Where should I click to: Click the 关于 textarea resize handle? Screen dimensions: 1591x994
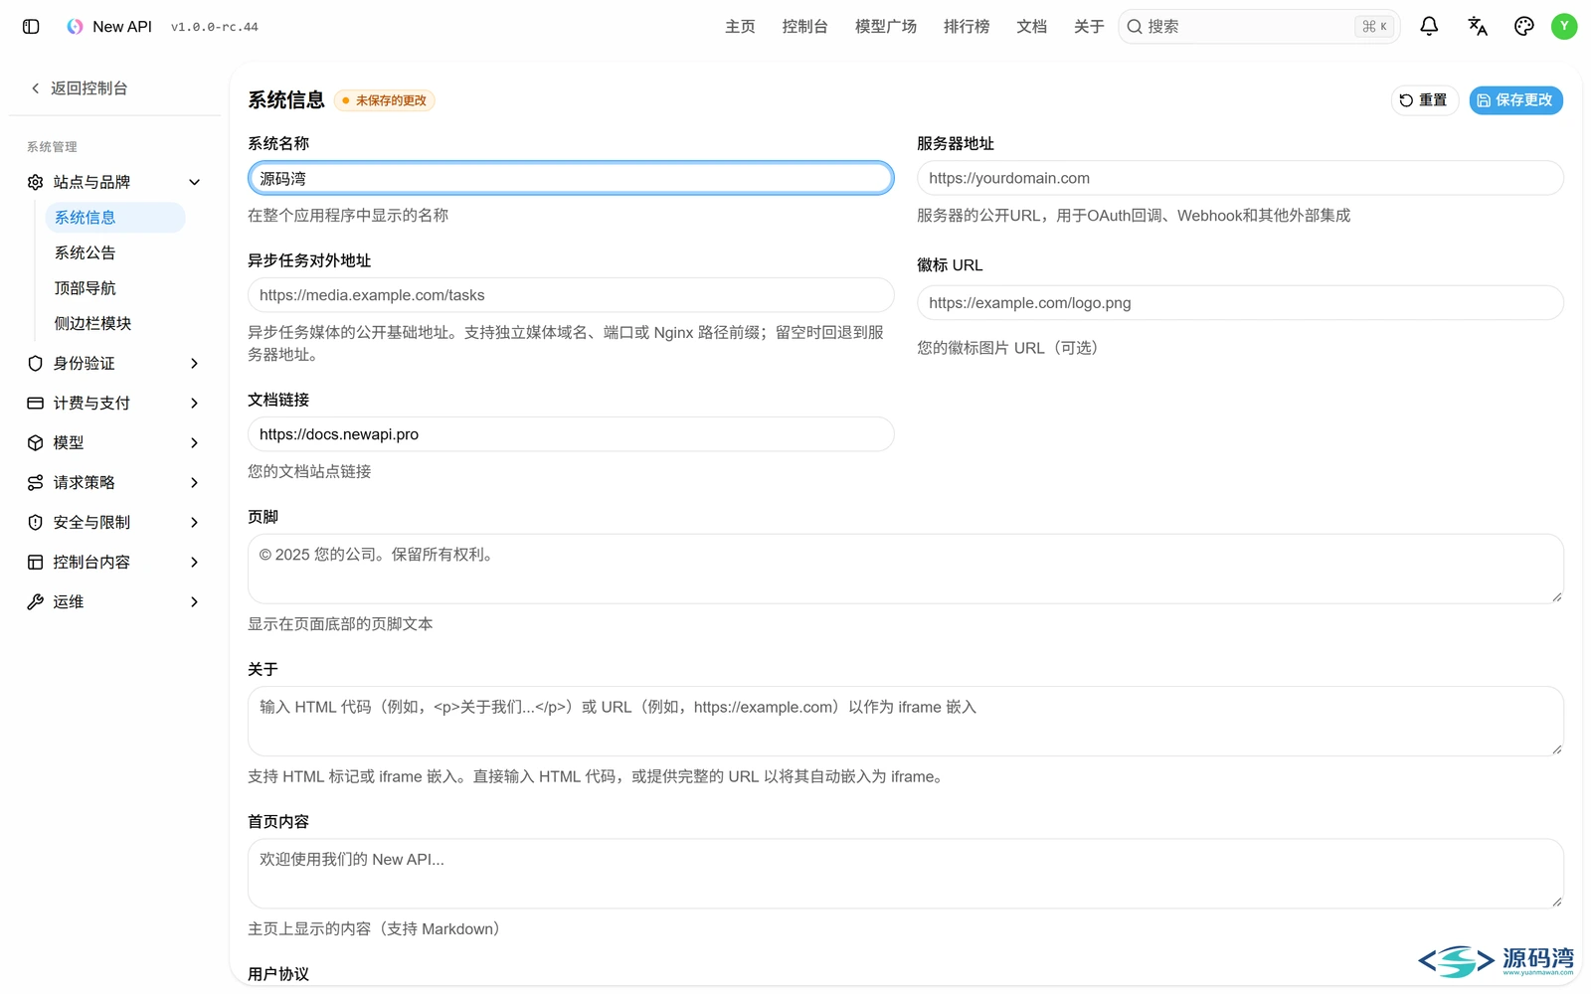coord(1556,748)
